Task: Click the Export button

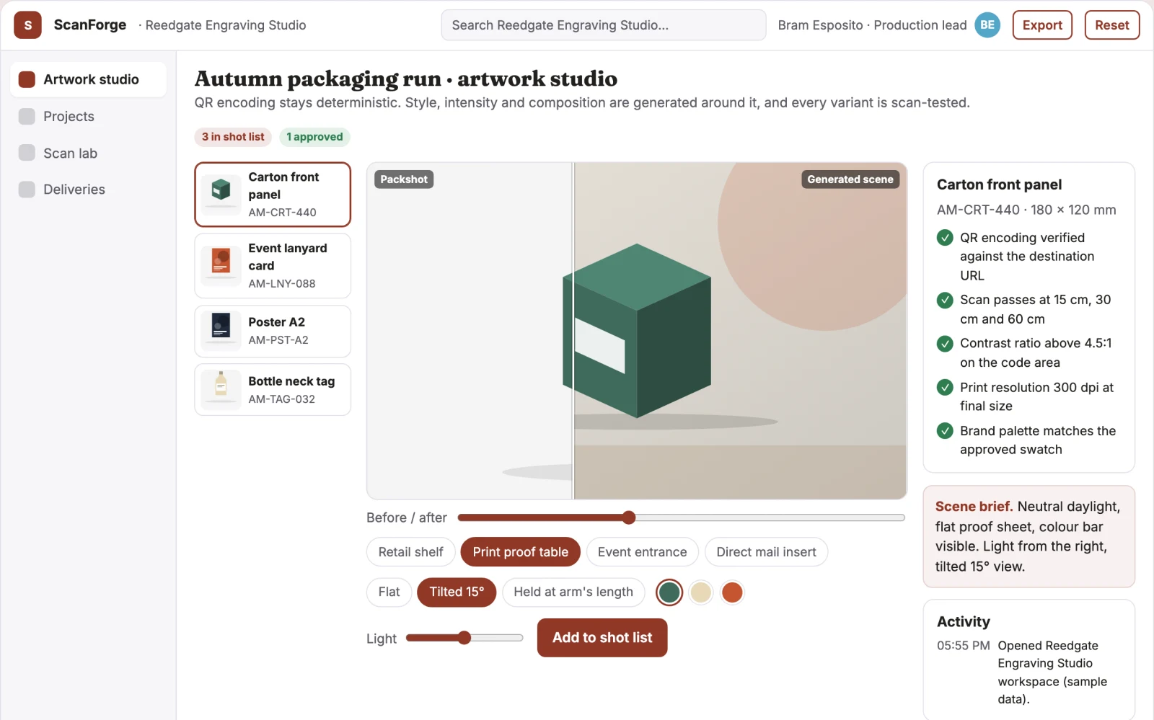Action: [x=1042, y=25]
